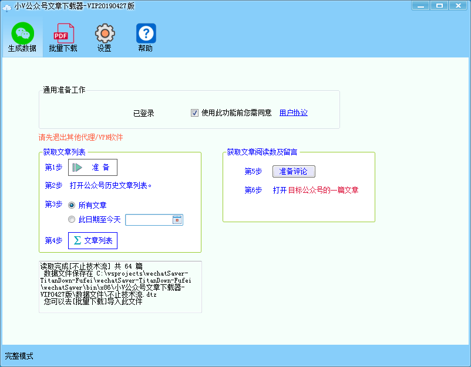Image resolution: width=471 pixels, height=367 pixels.
Task: Click the 文章列表 button in step 4
Action: [x=93, y=240]
